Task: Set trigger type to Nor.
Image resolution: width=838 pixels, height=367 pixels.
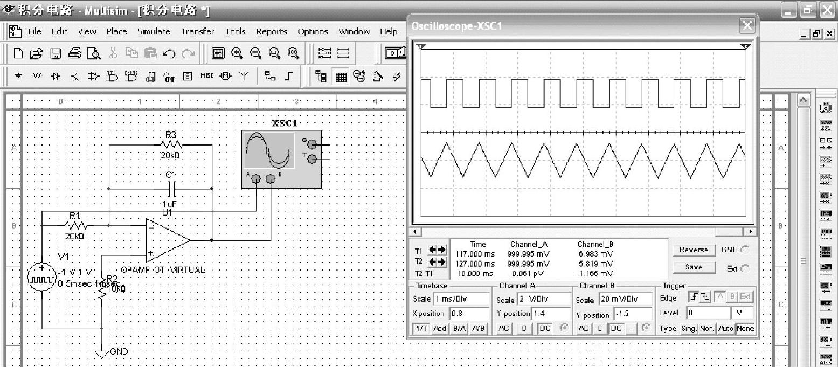Action: [x=707, y=329]
